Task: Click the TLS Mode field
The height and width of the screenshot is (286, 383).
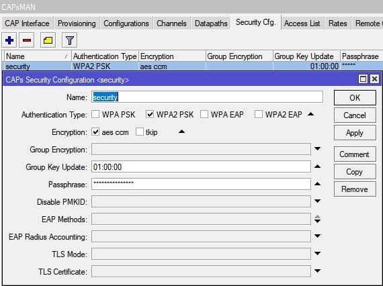Action: point(201,254)
